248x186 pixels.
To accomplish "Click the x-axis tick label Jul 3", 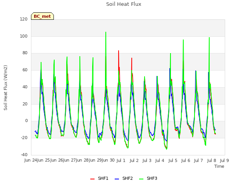I will pyautogui.click(x=147, y=160).
